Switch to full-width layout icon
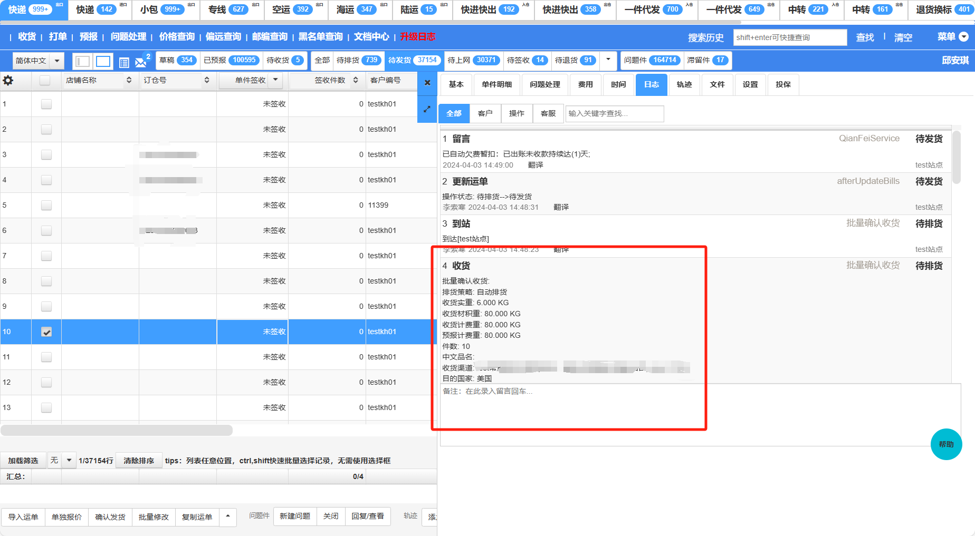 pos(103,62)
